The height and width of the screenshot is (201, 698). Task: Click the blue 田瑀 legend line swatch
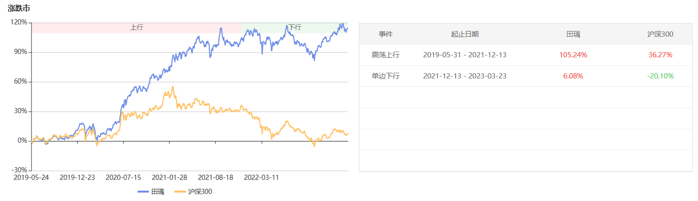[143, 192]
